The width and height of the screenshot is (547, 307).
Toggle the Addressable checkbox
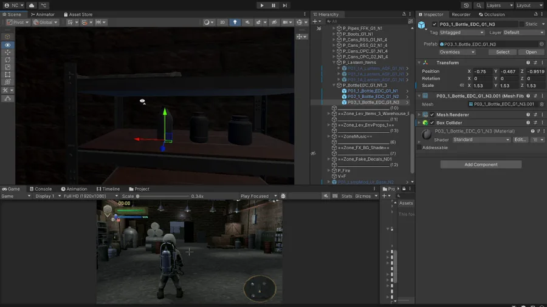coord(419,147)
